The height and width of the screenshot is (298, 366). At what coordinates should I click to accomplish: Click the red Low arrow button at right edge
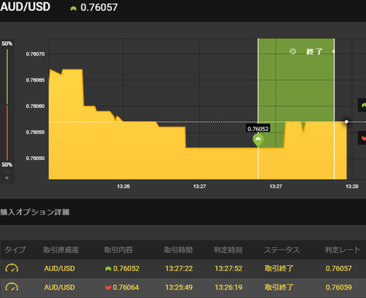(x=362, y=138)
